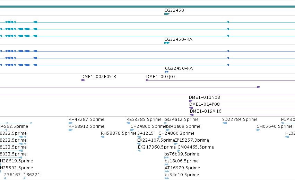Image resolution: width=295 pixels, height=180 pixels.
Task: Click the CG32450-RA transcript label
Action: pyautogui.click(x=179, y=39)
